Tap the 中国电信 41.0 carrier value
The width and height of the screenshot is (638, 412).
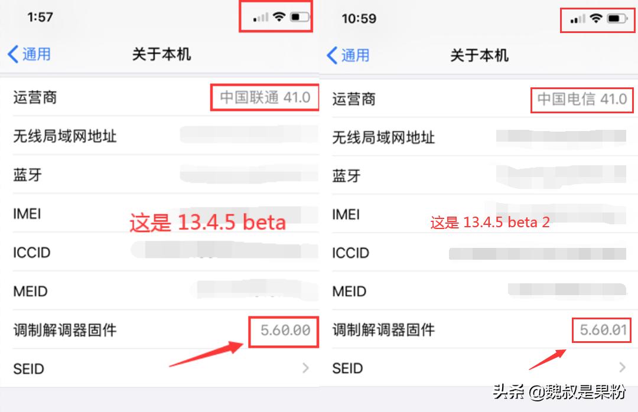tap(581, 99)
